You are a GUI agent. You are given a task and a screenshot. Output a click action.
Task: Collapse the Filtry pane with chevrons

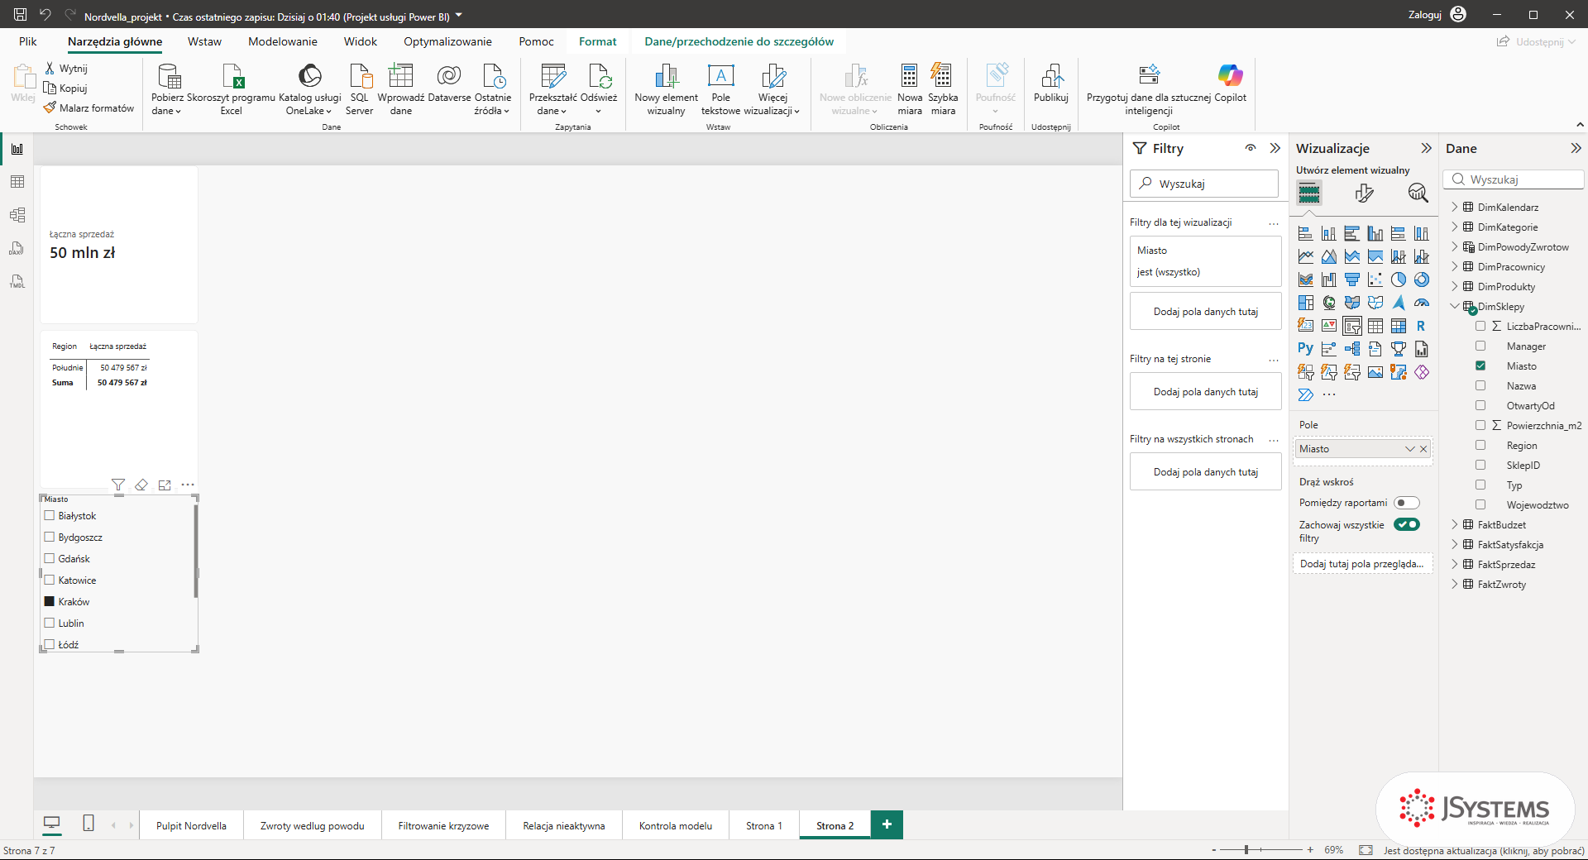tap(1275, 148)
